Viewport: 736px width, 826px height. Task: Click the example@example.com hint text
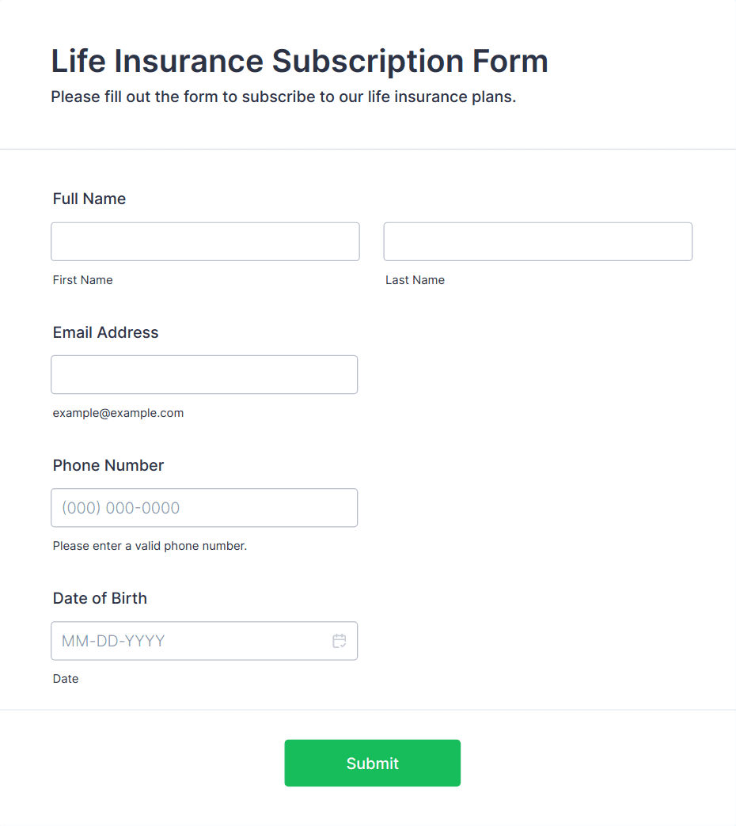[x=118, y=413]
